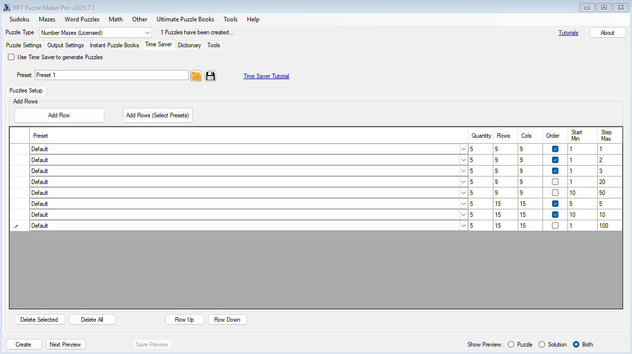Click the Delete Selected button
Image resolution: width=632 pixels, height=354 pixels.
39,320
